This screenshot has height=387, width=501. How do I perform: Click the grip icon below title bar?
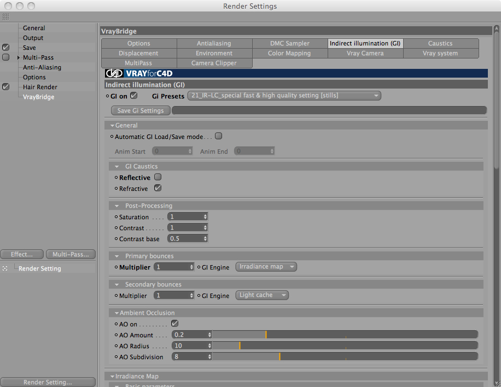coord(6,16)
